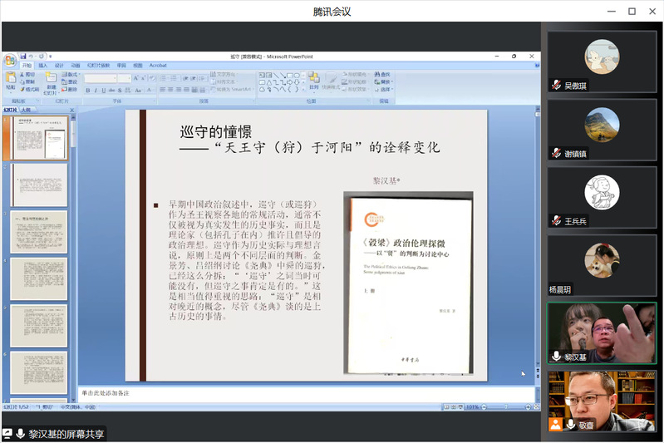Switch to the Acrobat ribbon tab
The image size is (664, 443).
point(158,65)
